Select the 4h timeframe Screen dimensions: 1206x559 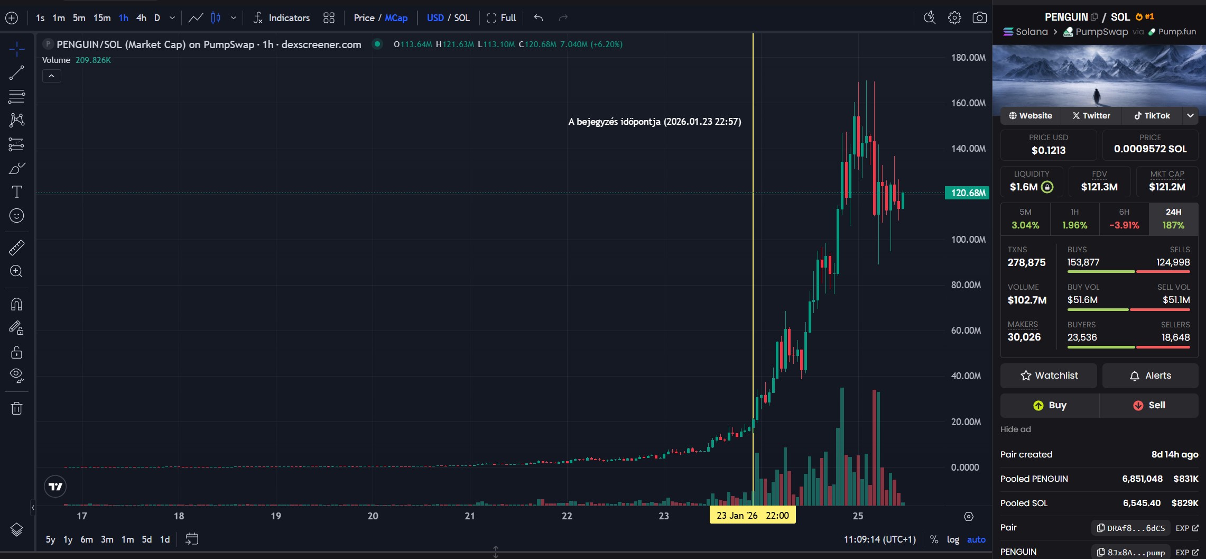(x=141, y=18)
